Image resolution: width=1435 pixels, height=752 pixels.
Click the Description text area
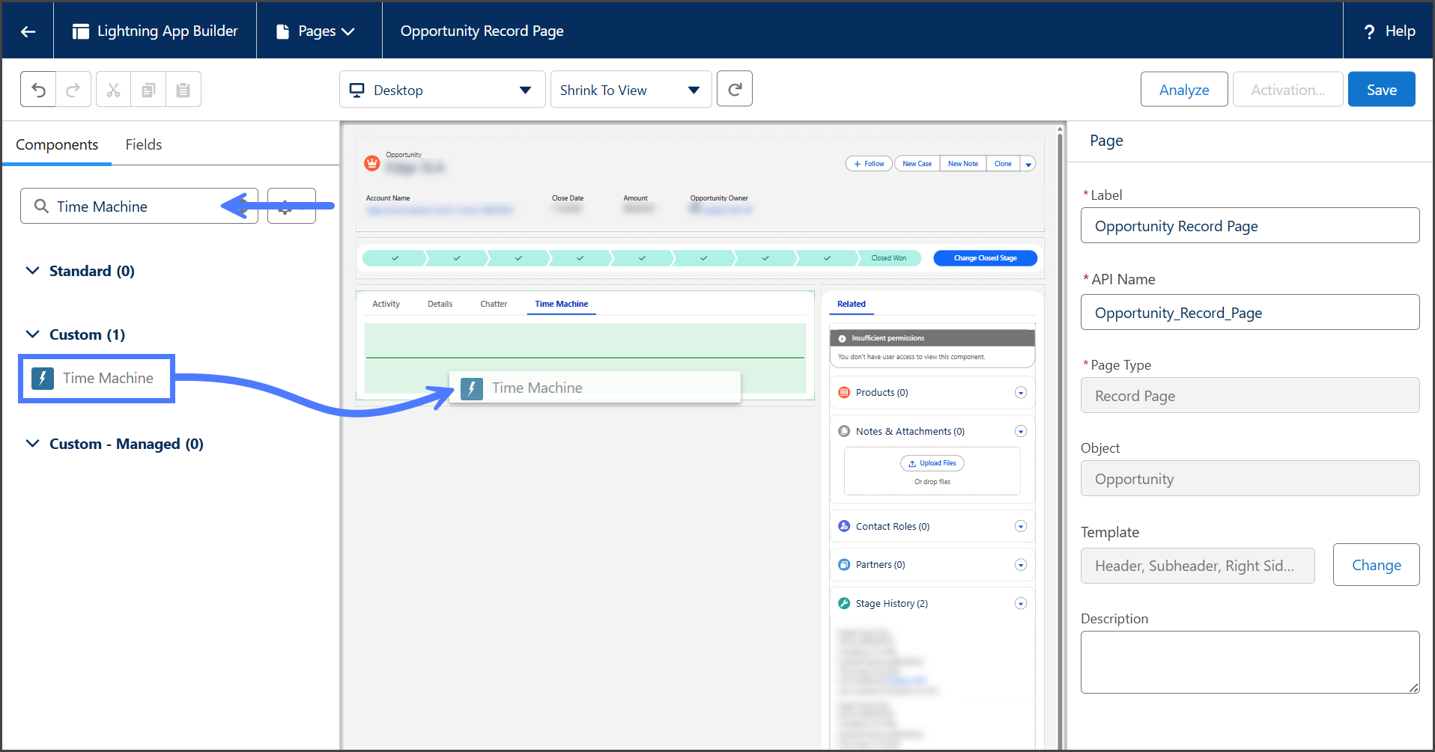(x=1249, y=661)
